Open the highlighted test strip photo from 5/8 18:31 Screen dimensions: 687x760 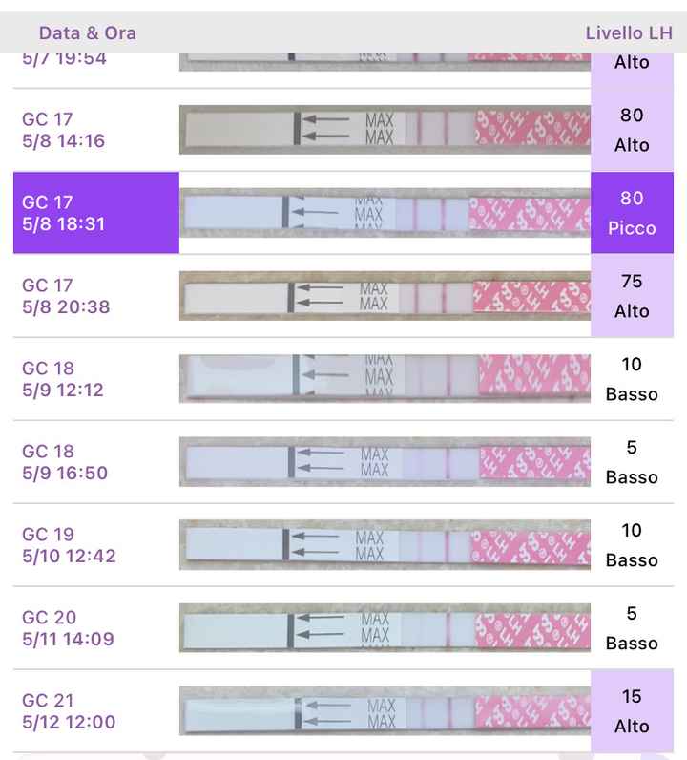point(385,213)
